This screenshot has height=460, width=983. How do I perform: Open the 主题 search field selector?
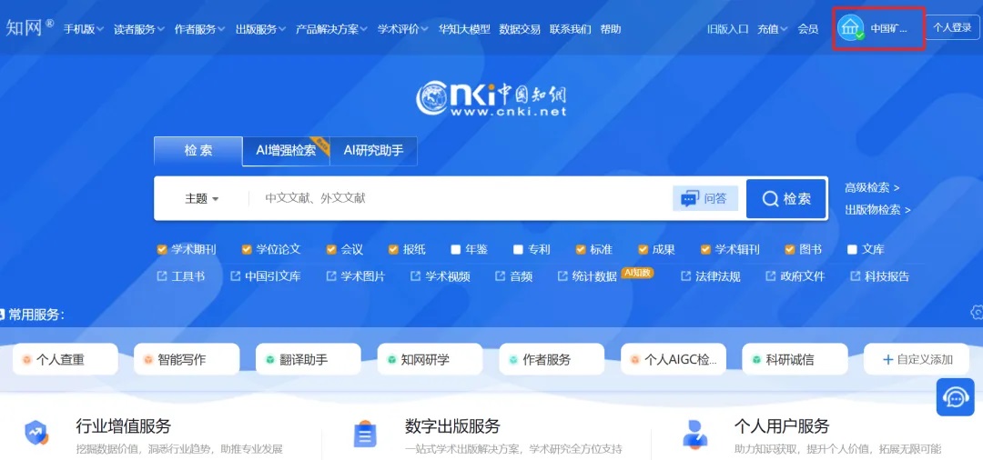click(201, 198)
